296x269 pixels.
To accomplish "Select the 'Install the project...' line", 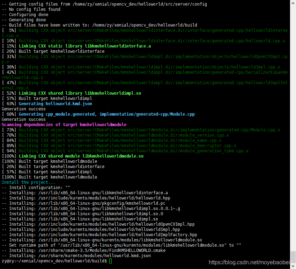I will (x=27, y=182).
